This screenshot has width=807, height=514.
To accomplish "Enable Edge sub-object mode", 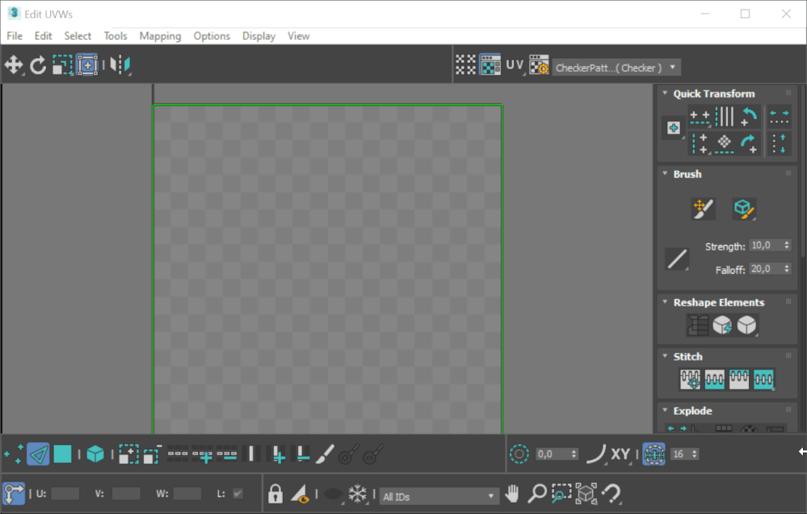I will tap(38, 453).
